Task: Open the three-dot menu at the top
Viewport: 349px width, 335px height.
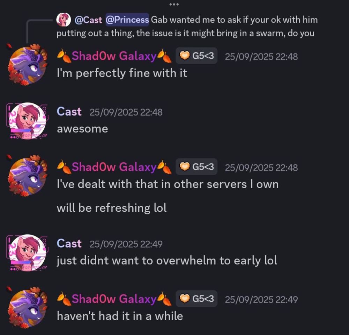Action: pos(174,4)
